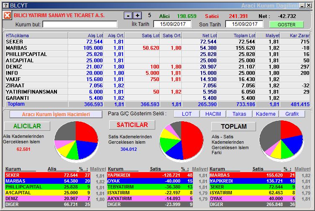Image resolution: width=315 pixels, height=211 pixels.
Task: Click green SEKER row in total list
Action: (x=252, y=187)
